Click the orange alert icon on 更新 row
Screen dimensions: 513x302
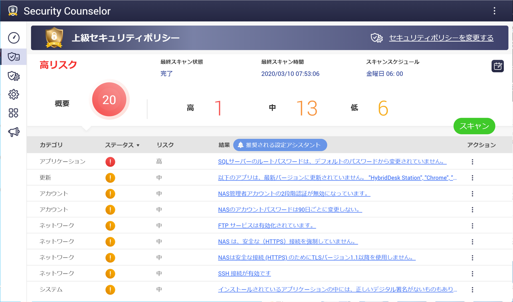[110, 177]
